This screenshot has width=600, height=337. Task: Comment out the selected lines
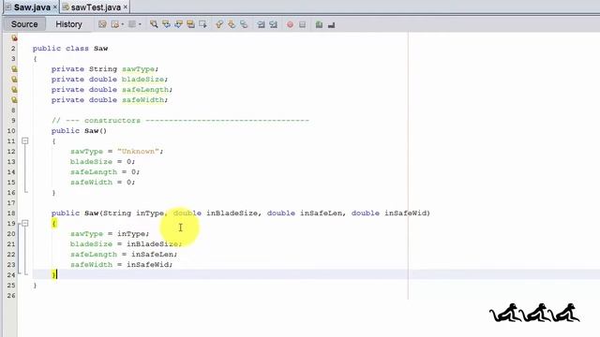[x=319, y=24]
